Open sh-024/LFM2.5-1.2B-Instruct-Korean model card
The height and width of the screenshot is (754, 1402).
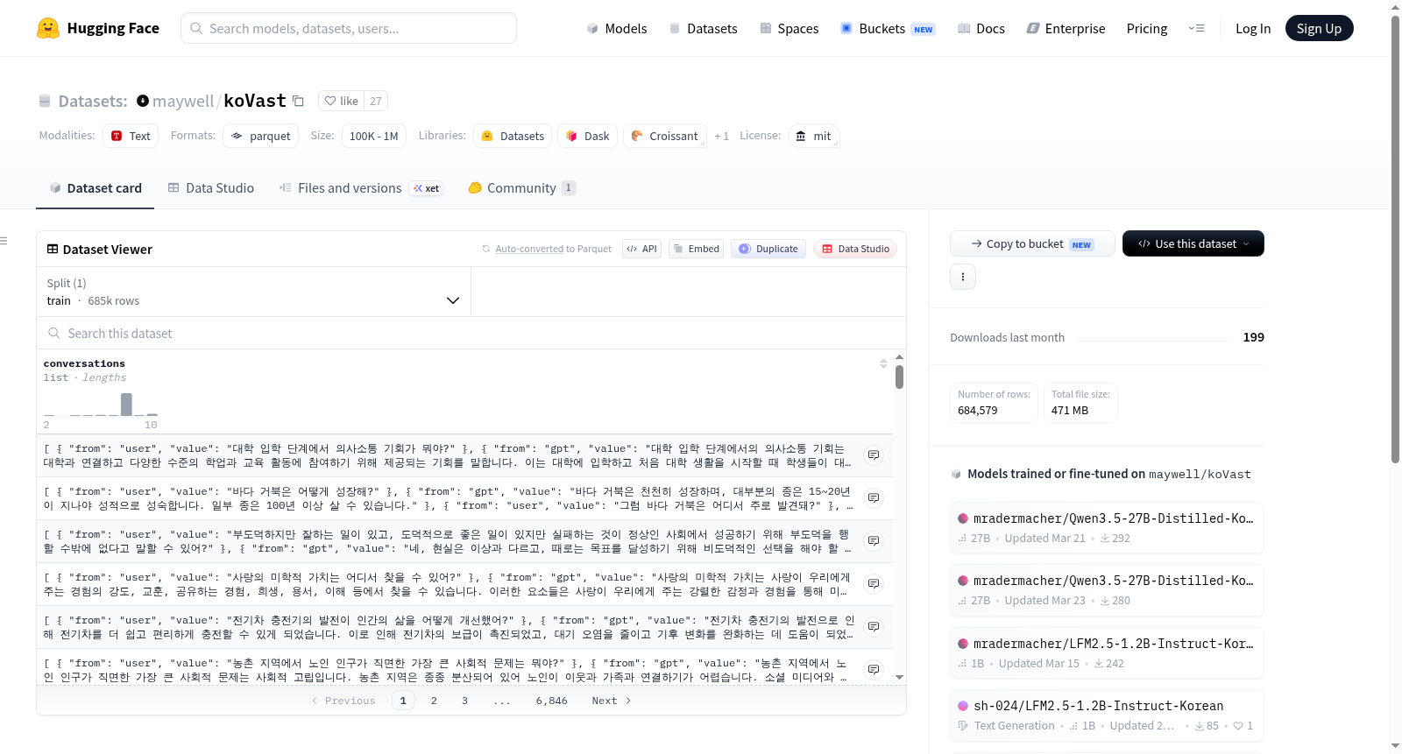click(1107, 715)
